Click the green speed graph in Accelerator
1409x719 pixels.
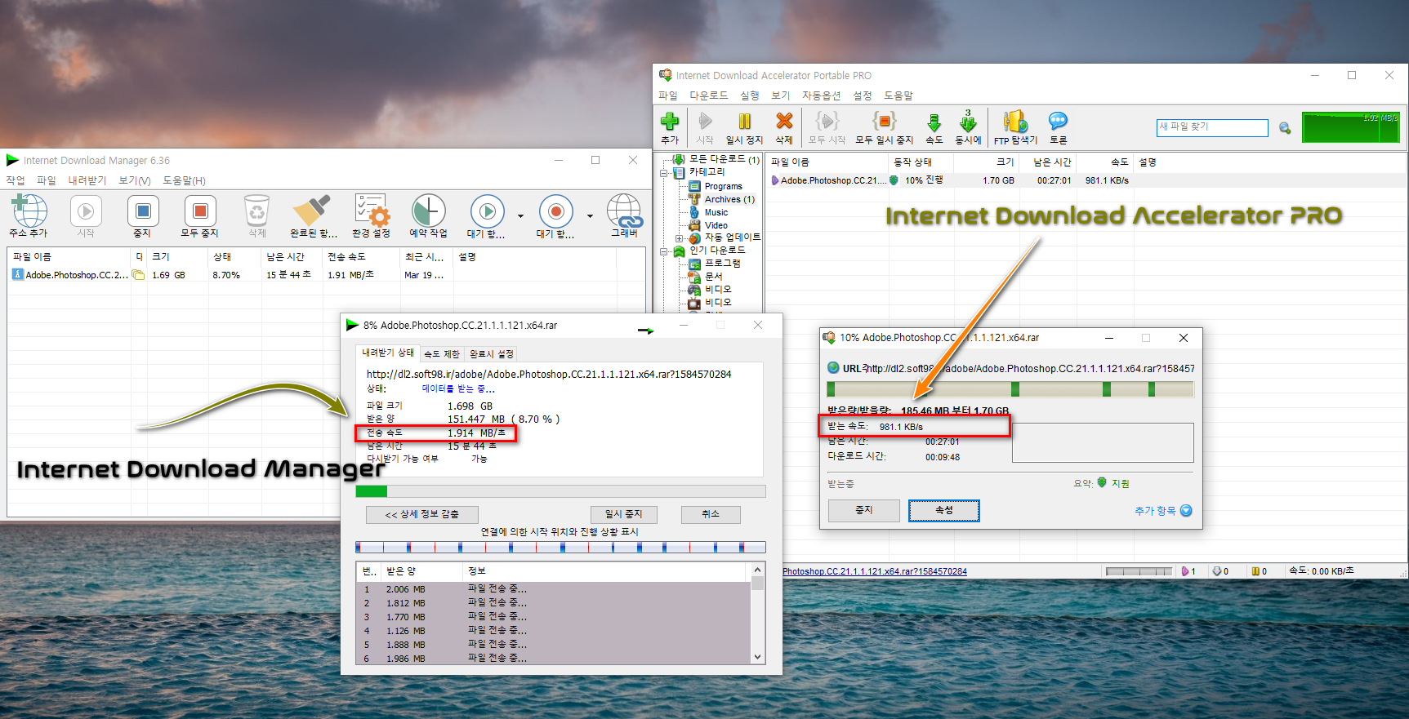[1350, 128]
